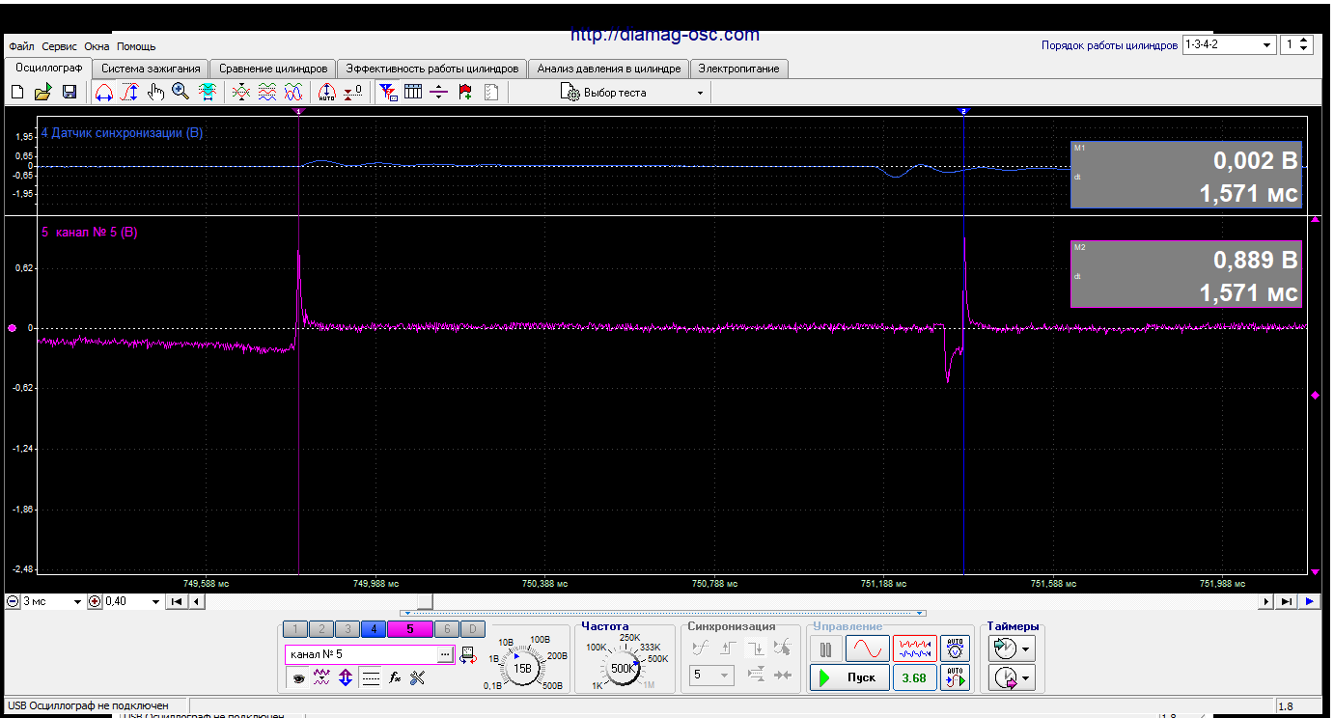Click AUTO waveform play button

tap(955, 677)
